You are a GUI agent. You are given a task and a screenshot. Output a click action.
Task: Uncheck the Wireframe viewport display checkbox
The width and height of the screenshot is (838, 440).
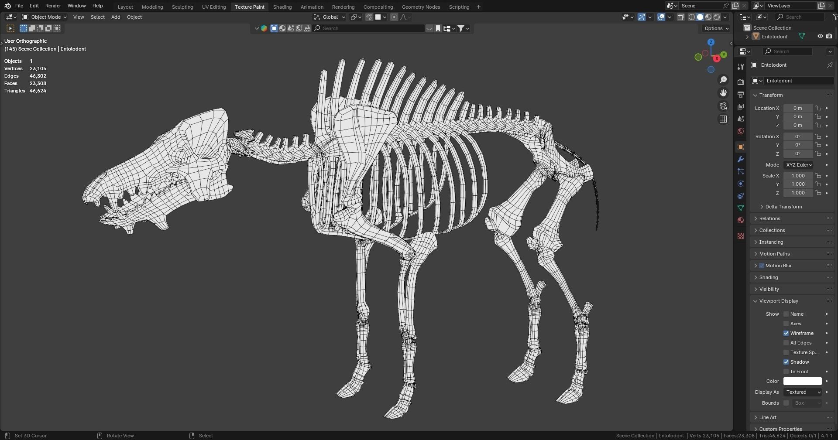click(x=786, y=333)
